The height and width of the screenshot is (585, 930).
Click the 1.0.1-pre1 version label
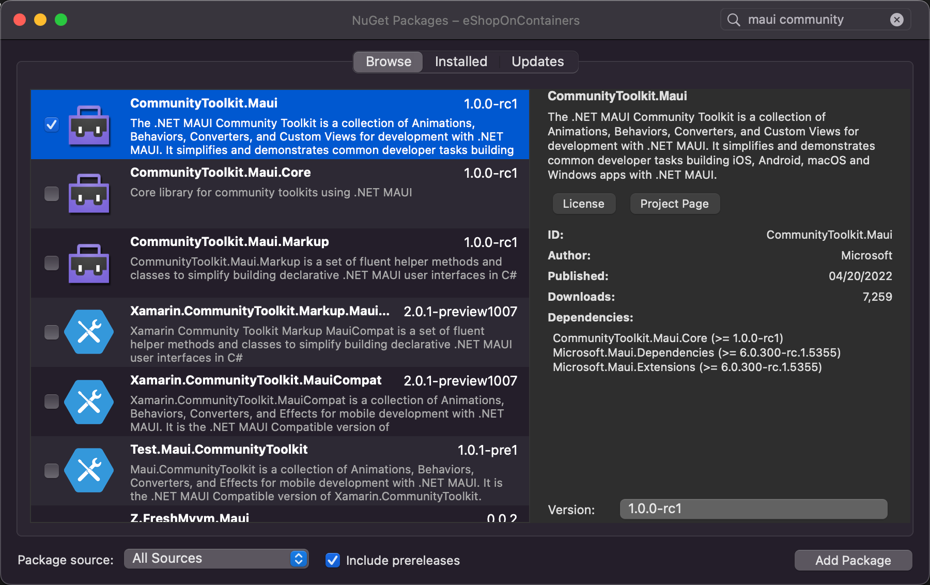(487, 450)
